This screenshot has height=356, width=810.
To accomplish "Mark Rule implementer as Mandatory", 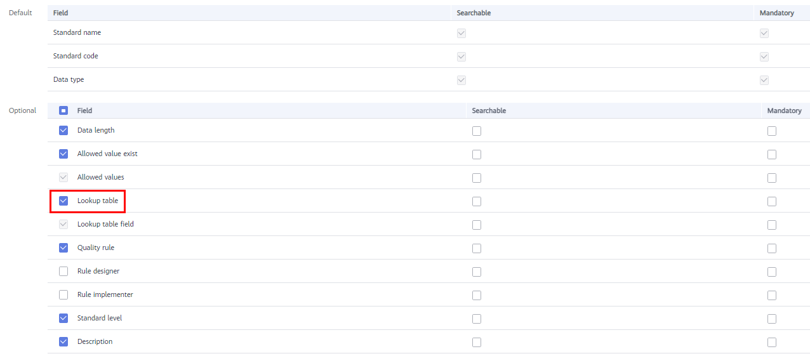I will click(x=772, y=295).
